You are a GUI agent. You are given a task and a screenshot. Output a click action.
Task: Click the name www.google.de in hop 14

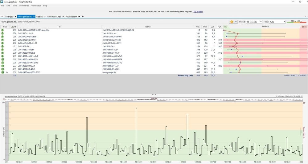[109, 72]
